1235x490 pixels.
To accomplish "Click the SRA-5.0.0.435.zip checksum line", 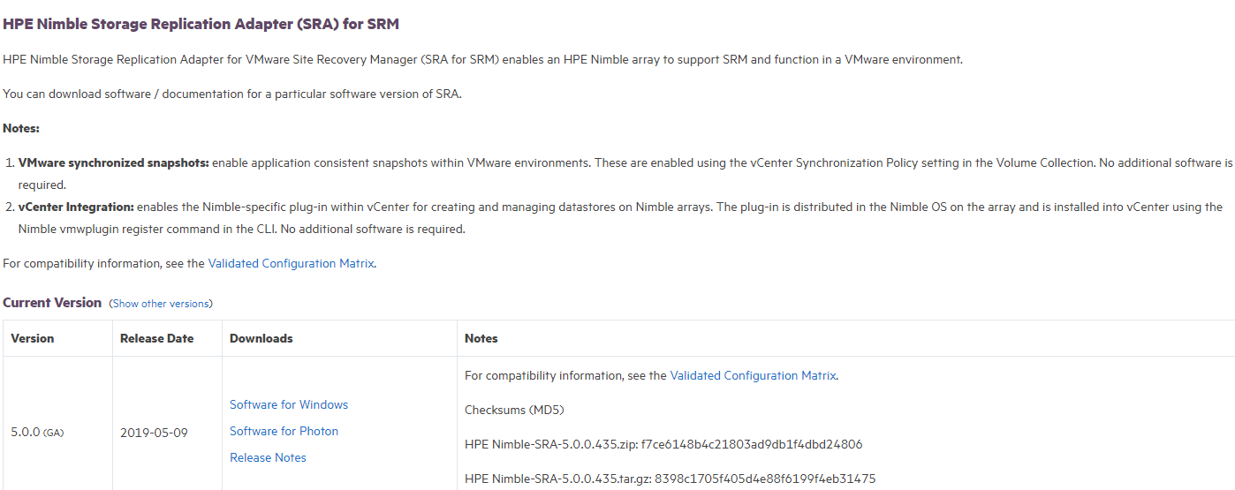I will click(663, 444).
